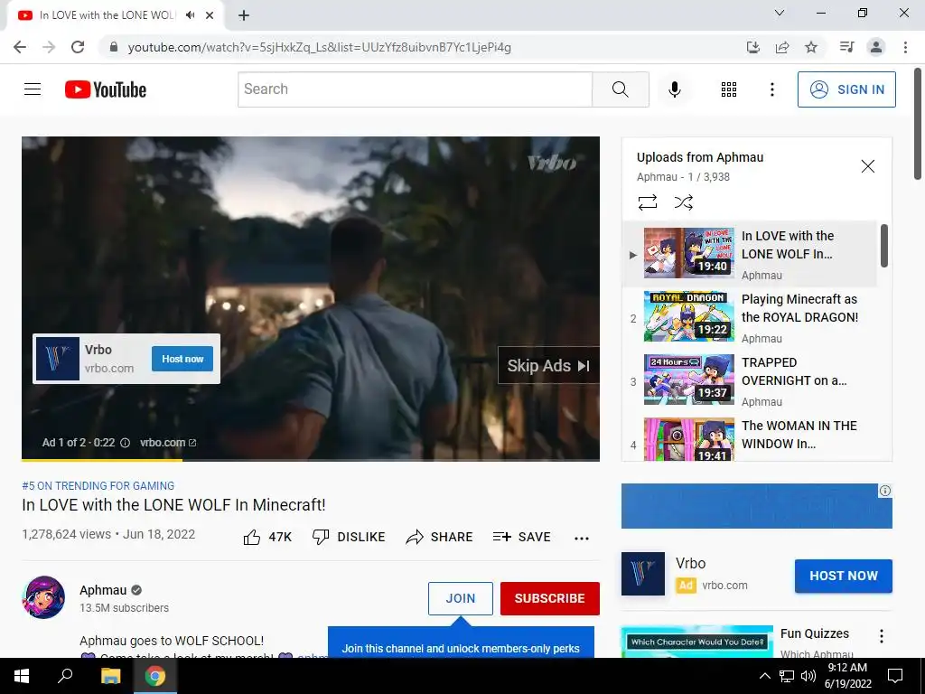Screen dimensions: 925x694
Task: Open The WOMAN IN THE WINDOW video
Action: (749, 438)
